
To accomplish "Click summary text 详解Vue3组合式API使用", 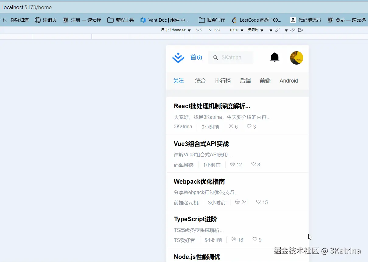I will click(203, 155).
